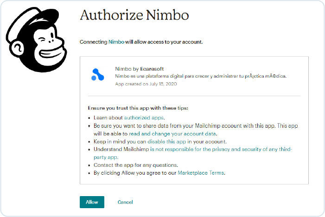The width and height of the screenshot is (325, 217).
Task: Click the Ensure you trust this app heading
Action: tap(138, 108)
